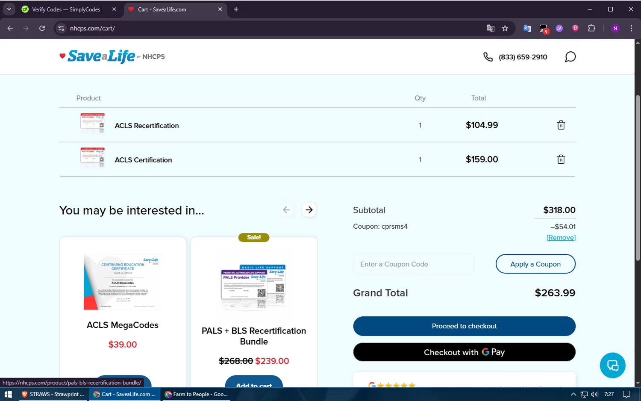Bookmark this page with the star icon
Viewport: 641px width, 401px height.
tap(505, 28)
